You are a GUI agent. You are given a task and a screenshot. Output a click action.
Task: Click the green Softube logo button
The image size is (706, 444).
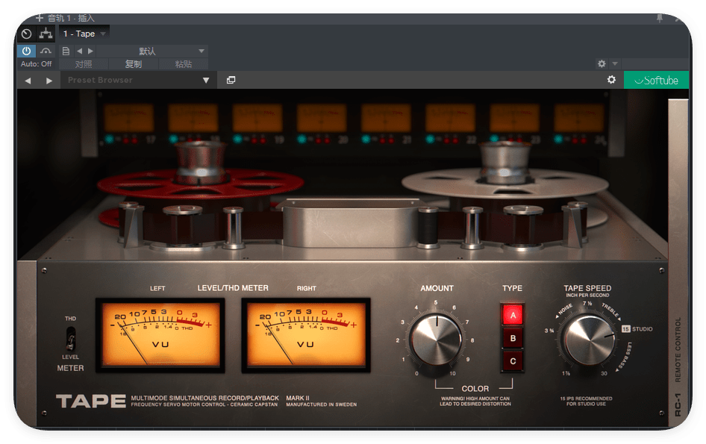pos(656,80)
